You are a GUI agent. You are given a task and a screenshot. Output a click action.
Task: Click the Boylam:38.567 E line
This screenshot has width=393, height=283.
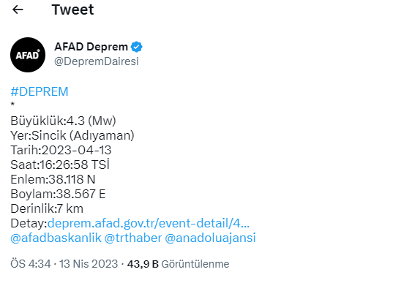[x=58, y=194]
